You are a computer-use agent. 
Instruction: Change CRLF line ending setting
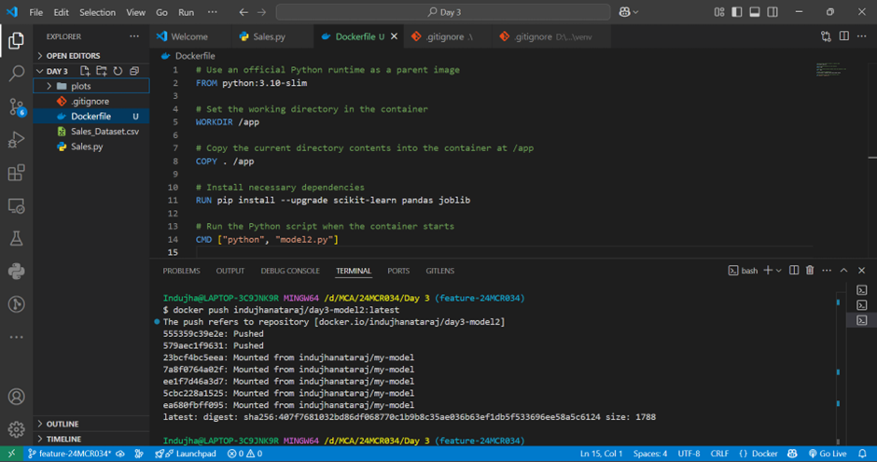[719, 454]
